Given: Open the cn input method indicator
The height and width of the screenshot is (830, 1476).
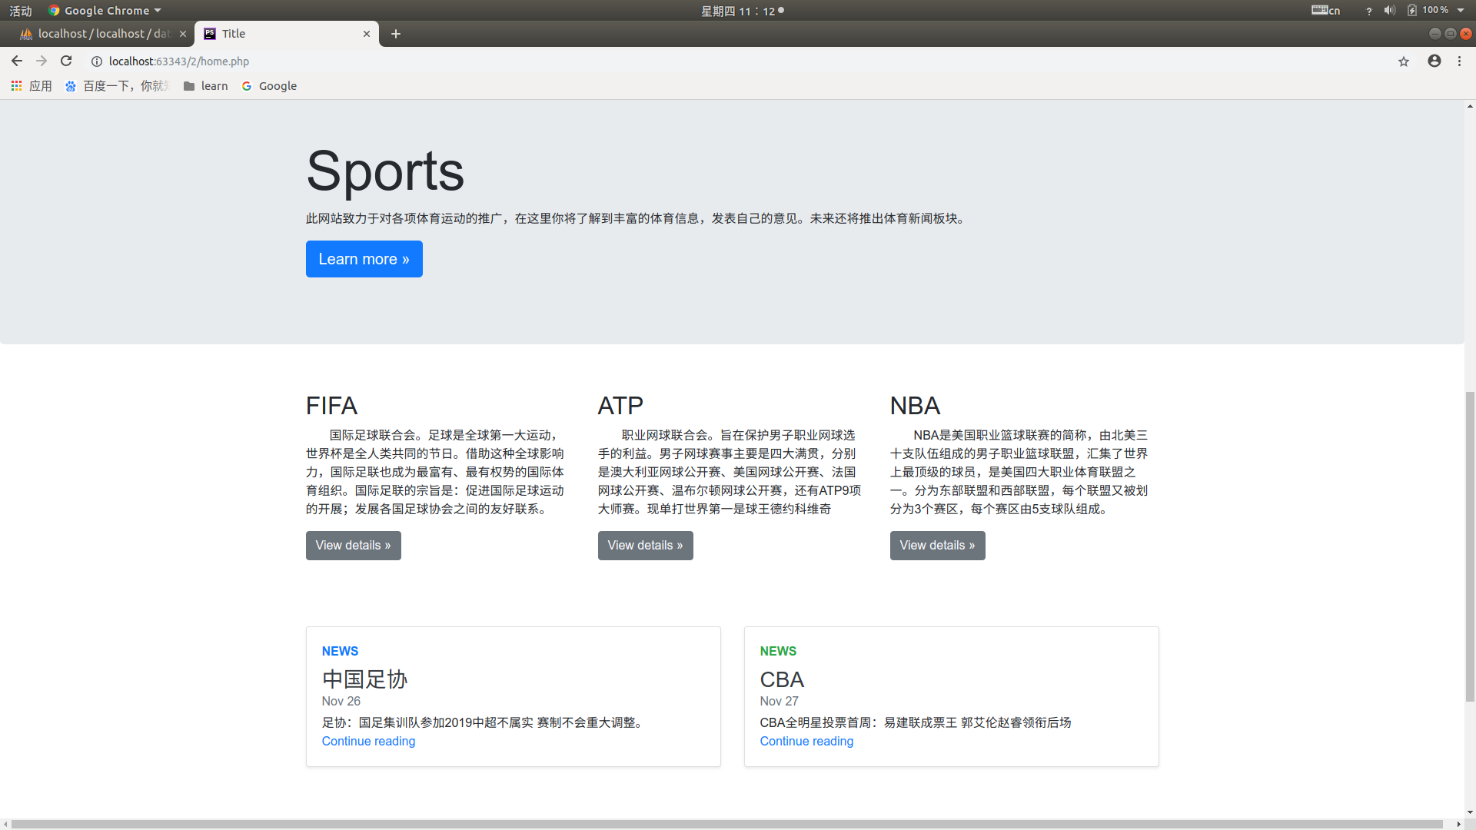Looking at the screenshot, I should pos(1326,11).
